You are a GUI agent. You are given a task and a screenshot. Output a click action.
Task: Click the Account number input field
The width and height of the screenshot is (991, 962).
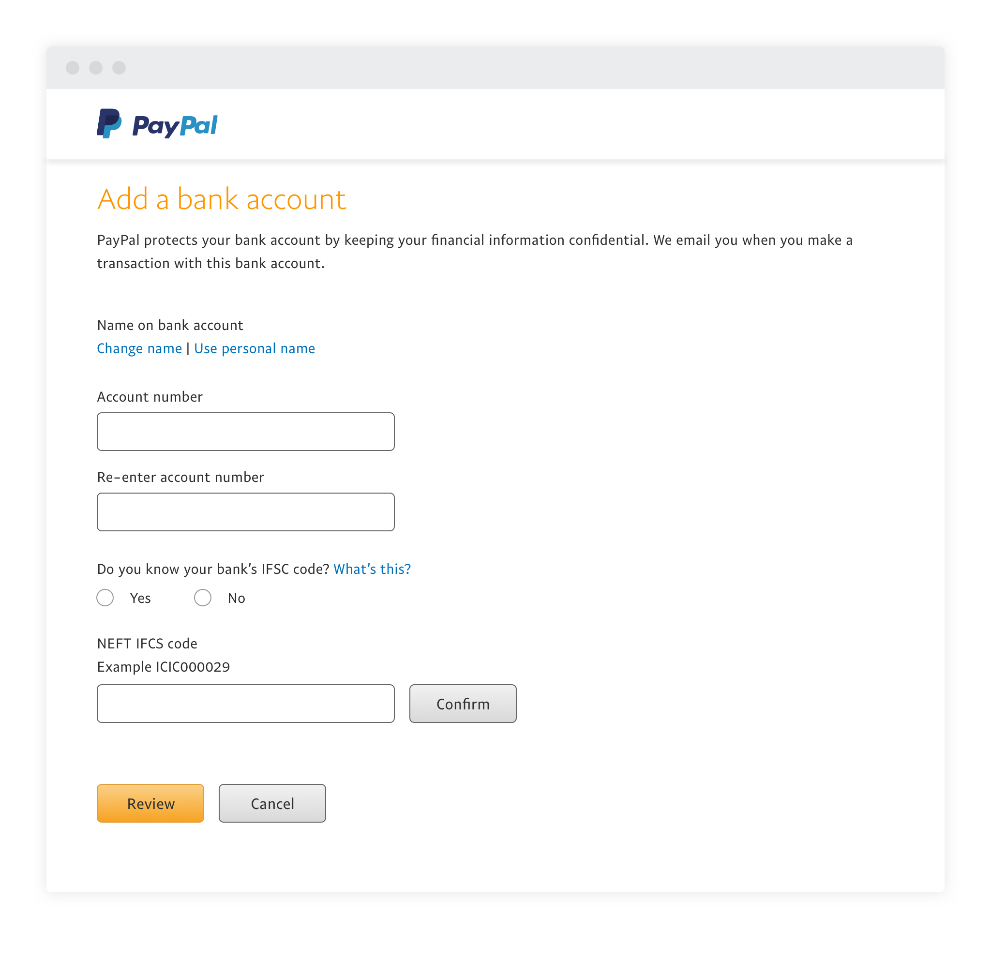click(x=246, y=431)
